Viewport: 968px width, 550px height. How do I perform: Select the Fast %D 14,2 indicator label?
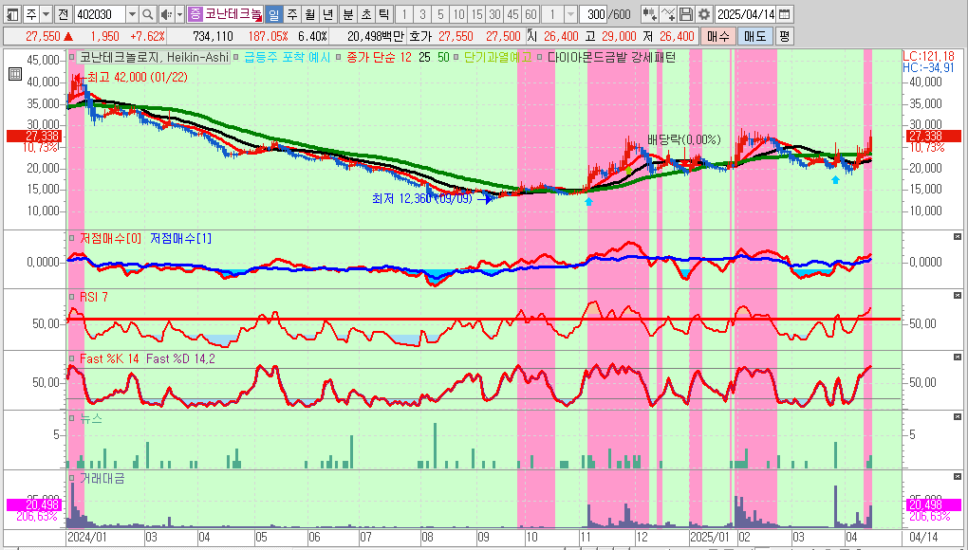pyautogui.click(x=181, y=358)
